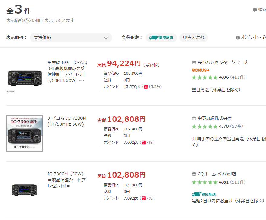The width and height of the screenshot is (266, 220).
Task: Click 109,800円 商品価格 value
Action: tap(133, 74)
